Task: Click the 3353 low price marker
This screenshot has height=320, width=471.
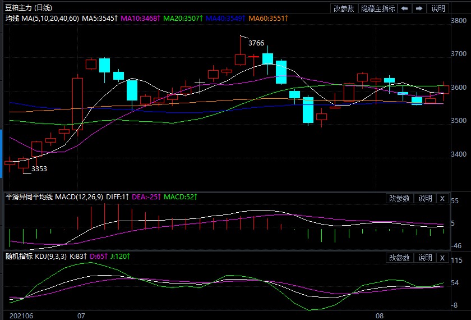Action: pyautogui.click(x=39, y=168)
